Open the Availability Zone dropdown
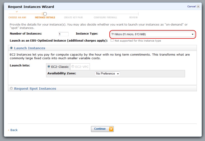Image resolution: width=205 pixels, height=141 pixels. pyautogui.click(x=107, y=74)
